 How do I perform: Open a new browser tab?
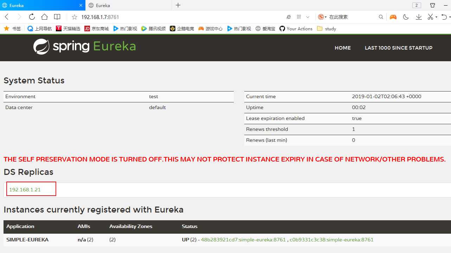[178, 5]
